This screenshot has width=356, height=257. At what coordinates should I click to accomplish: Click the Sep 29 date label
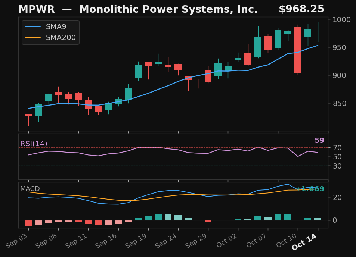pos(196,241)
